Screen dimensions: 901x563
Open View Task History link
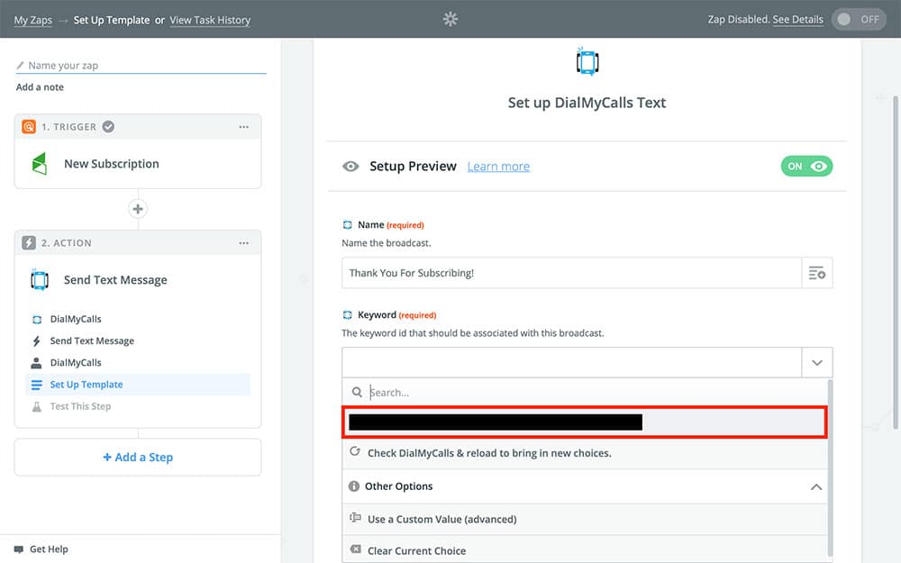(x=210, y=20)
